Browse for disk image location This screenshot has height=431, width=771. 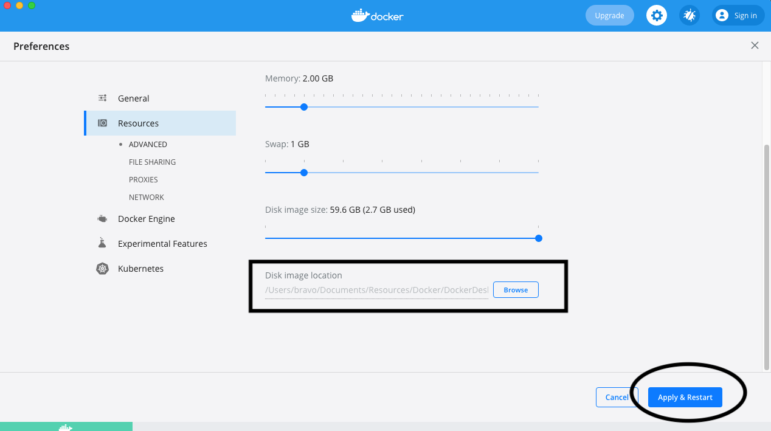click(x=516, y=290)
